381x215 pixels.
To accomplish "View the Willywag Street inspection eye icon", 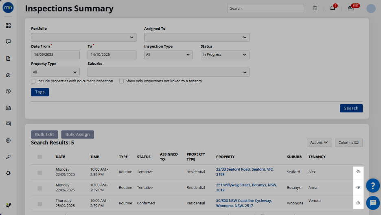I will click(x=358, y=187).
